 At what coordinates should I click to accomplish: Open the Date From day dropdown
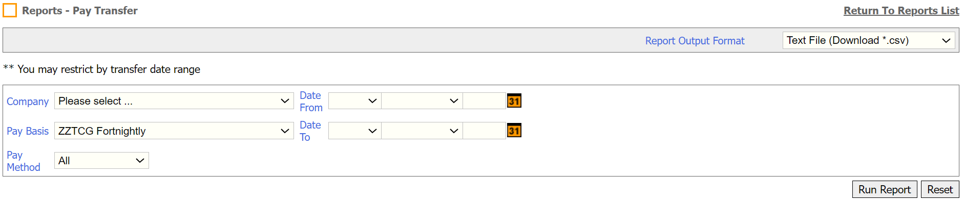[354, 101]
